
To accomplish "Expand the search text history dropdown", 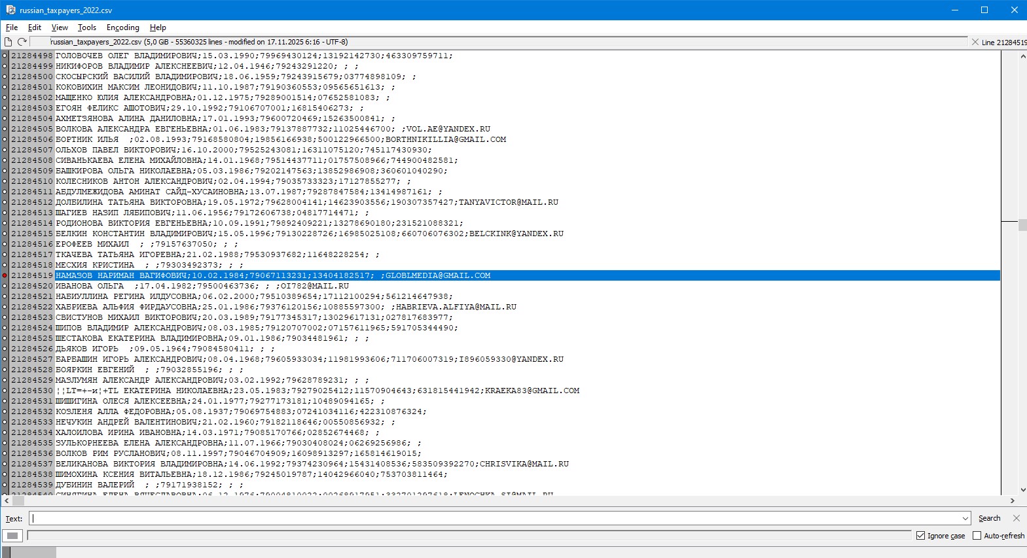I will coord(965,519).
